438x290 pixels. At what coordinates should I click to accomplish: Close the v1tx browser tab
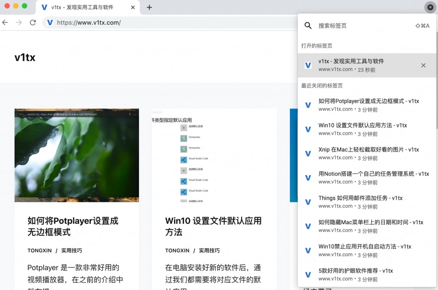[x=133, y=7]
